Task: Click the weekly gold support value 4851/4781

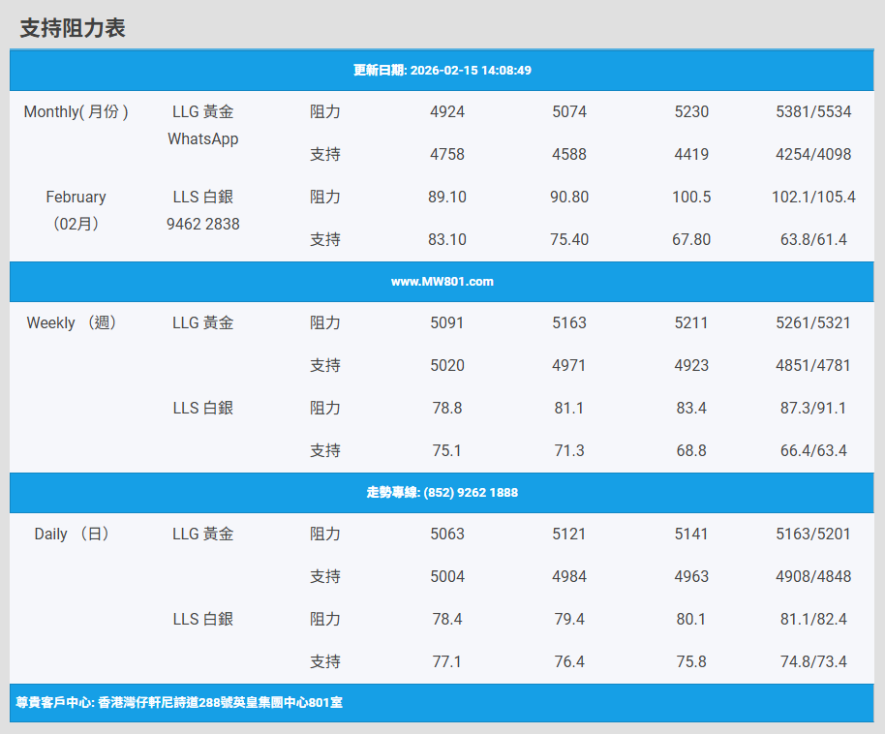Action: pyautogui.click(x=813, y=366)
